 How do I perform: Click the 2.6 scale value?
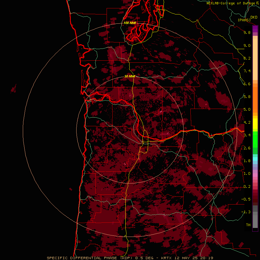click(x=247, y=148)
